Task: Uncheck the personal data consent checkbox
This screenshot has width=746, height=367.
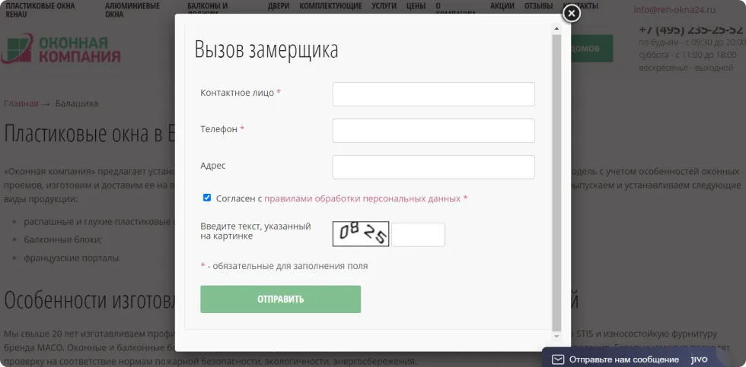Action: 207,198
